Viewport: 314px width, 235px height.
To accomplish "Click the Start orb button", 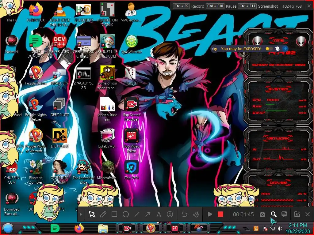I will click(x=8, y=228).
